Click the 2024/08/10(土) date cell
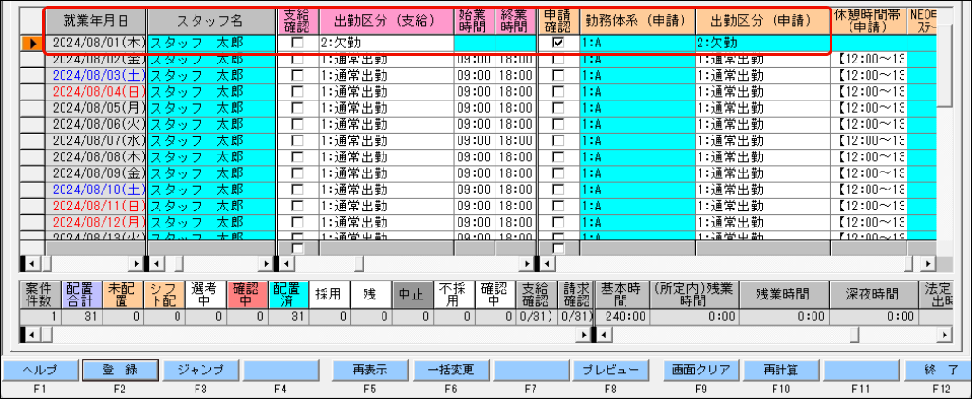 click(x=96, y=189)
